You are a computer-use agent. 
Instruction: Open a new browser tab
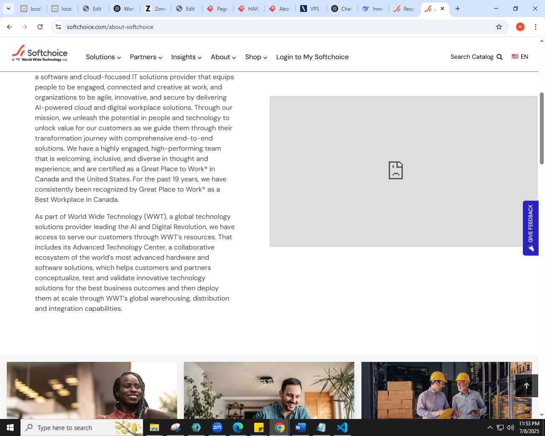pos(458,9)
